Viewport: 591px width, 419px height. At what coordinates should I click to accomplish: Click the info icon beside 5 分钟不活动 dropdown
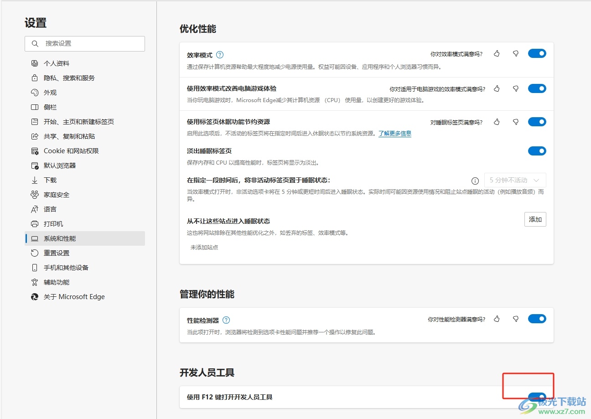coord(475,181)
